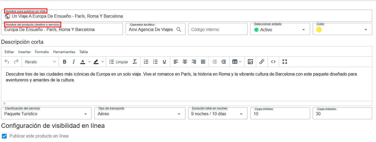Click the Limpiar button in toolbar

point(119,62)
